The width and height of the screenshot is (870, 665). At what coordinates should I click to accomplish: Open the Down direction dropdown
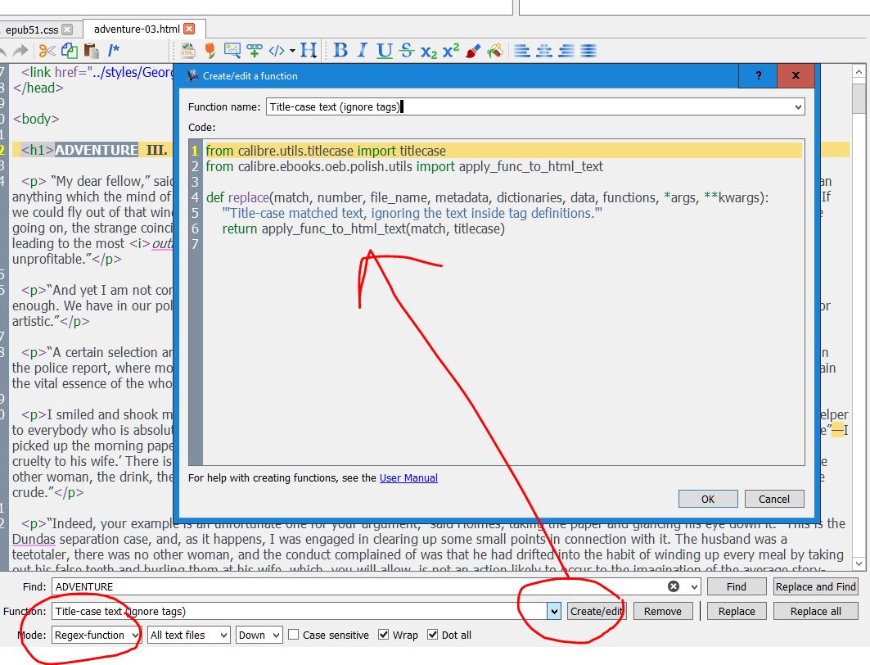coord(259,635)
